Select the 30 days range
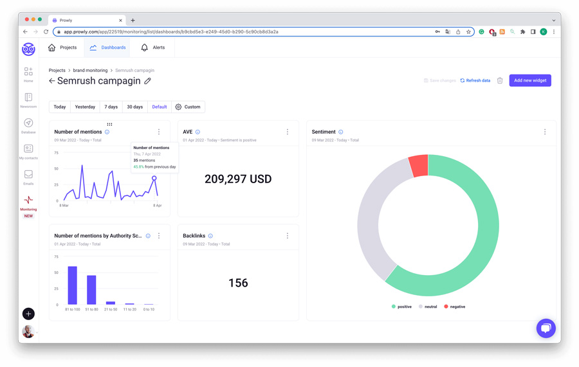 click(x=135, y=107)
